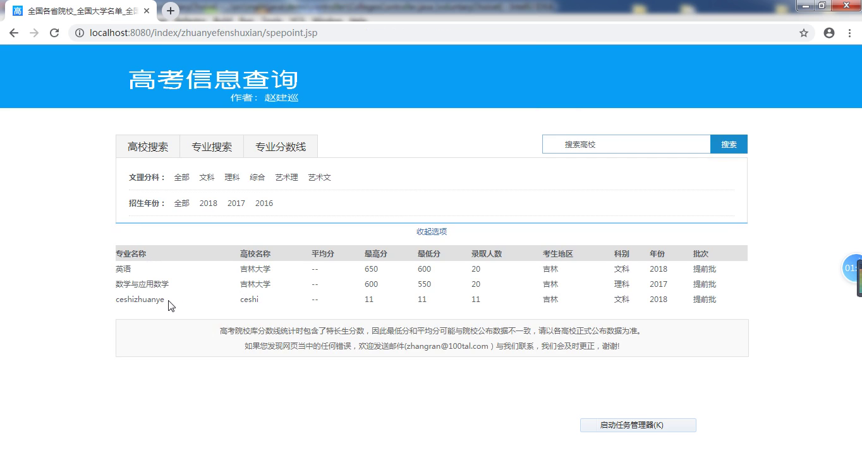Select 全部 in the 文理分科 filter

point(181,178)
